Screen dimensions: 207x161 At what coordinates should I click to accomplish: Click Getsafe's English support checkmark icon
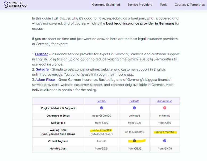(134, 108)
